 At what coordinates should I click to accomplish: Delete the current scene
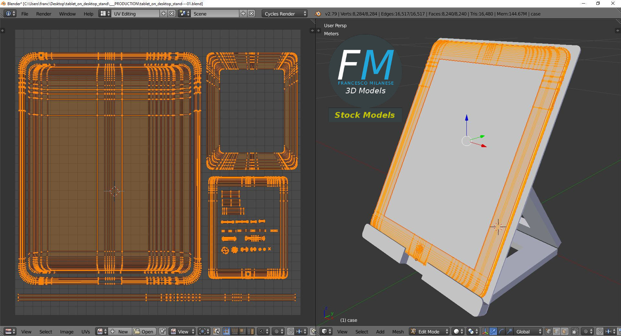[x=252, y=14]
